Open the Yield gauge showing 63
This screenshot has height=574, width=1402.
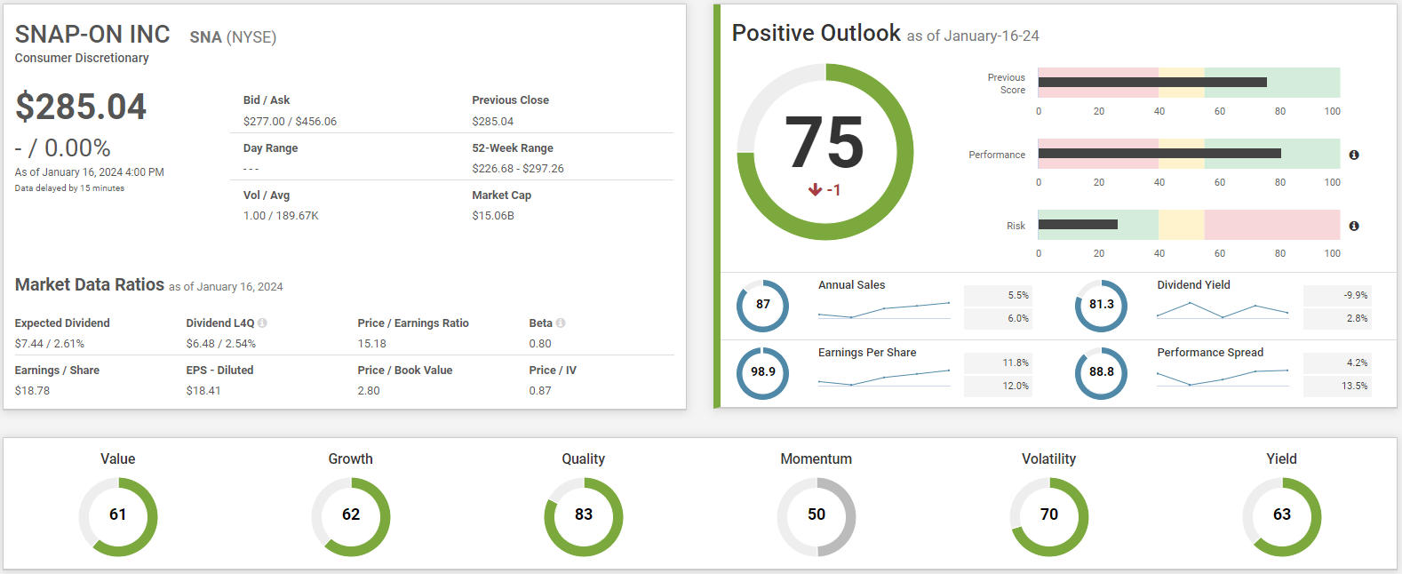click(1282, 516)
